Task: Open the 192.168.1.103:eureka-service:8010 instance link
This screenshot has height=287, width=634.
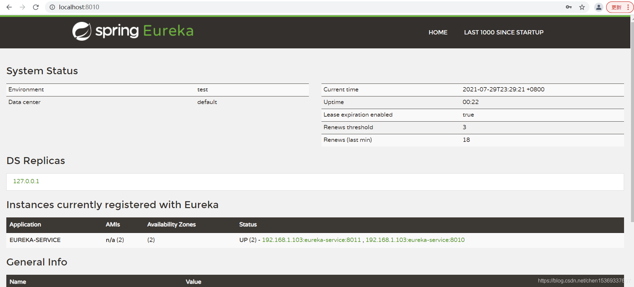Action: [x=415, y=240]
